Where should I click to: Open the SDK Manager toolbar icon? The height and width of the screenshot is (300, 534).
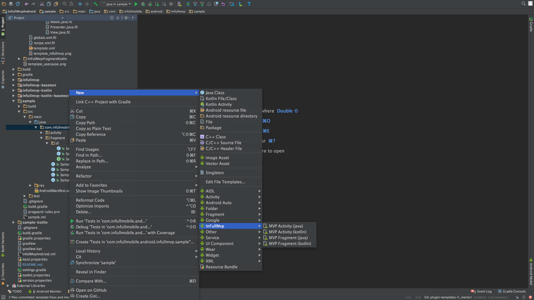[x=240, y=4]
